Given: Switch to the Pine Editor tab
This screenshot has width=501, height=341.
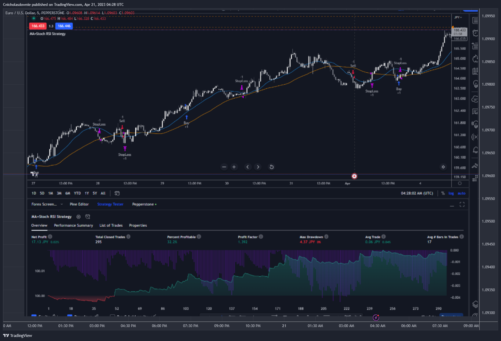Looking at the screenshot, I should (79, 204).
